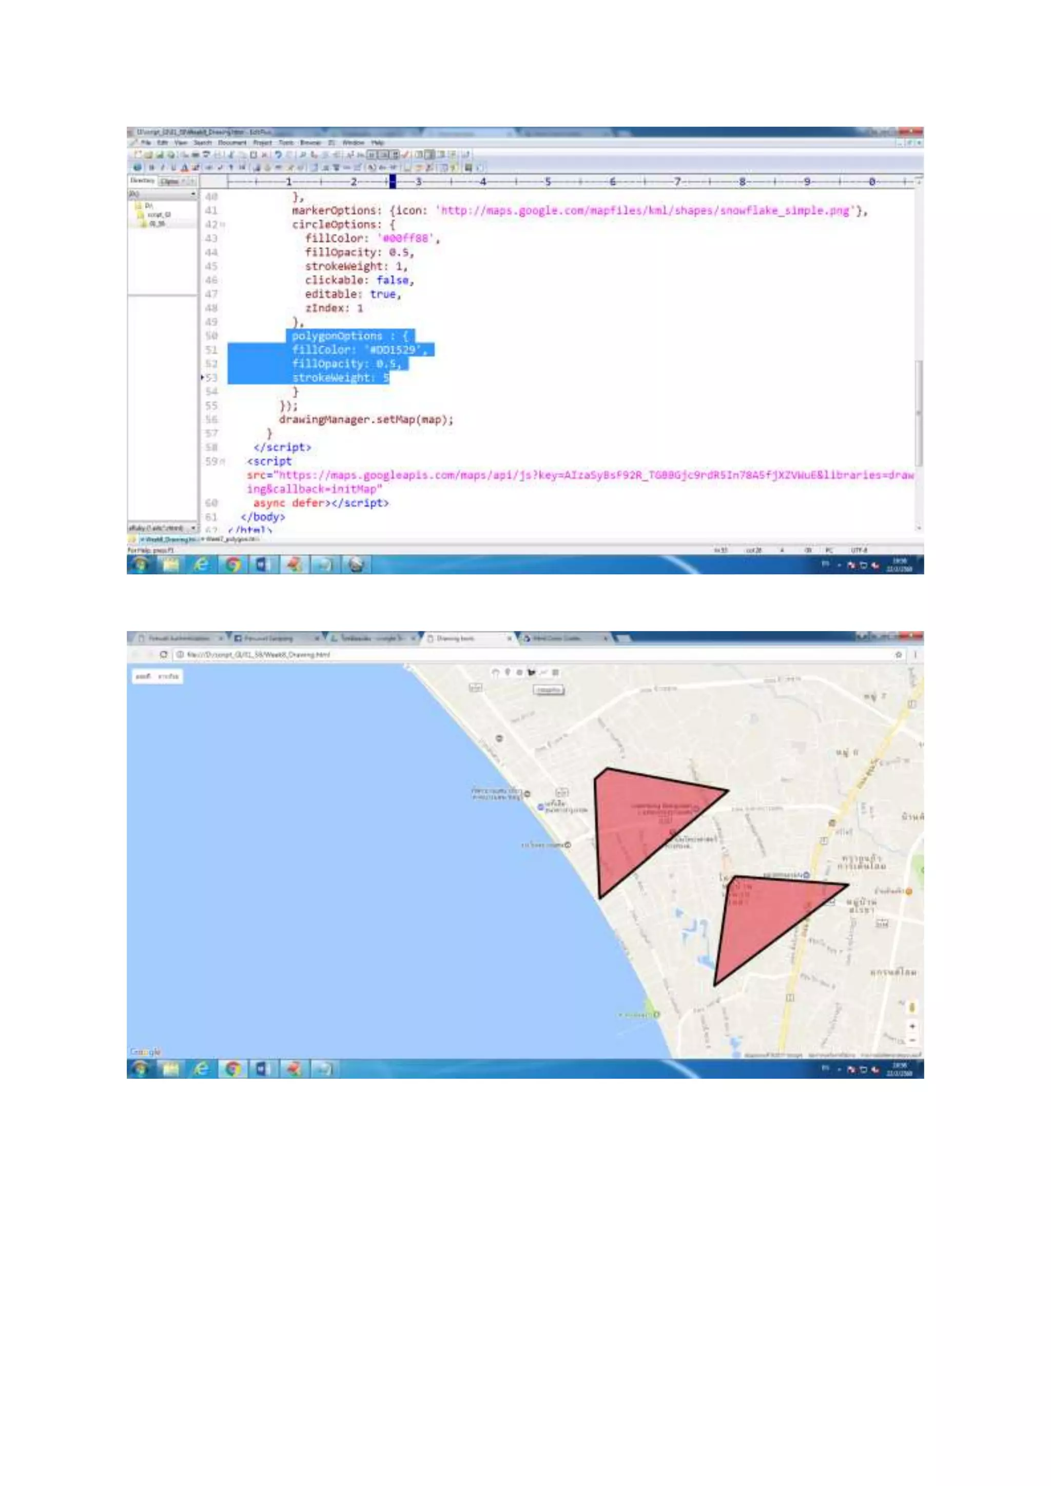
Task: Open Chrome from the lower taskbar
Action: [x=232, y=1068]
